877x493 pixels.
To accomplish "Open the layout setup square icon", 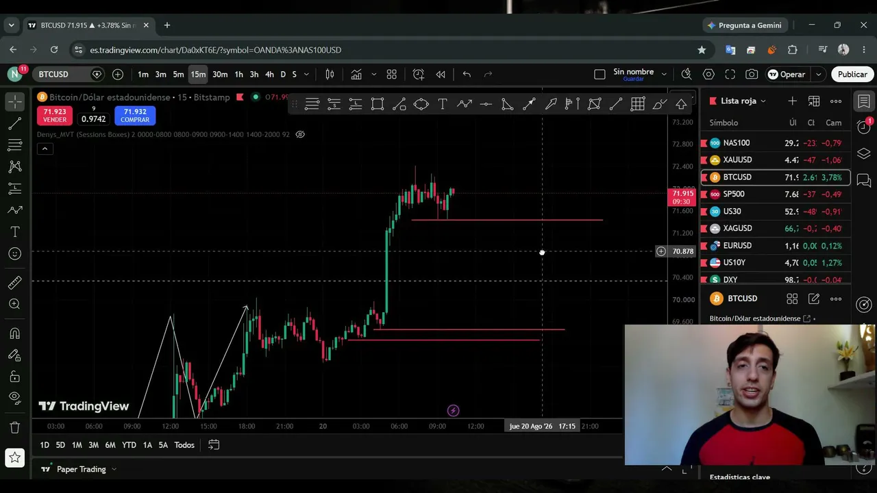I will pyautogui.click(x=600, y=74).
